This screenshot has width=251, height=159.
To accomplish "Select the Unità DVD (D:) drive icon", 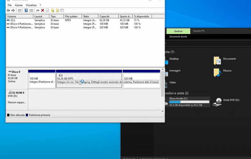I will click(x=219, y=102).
